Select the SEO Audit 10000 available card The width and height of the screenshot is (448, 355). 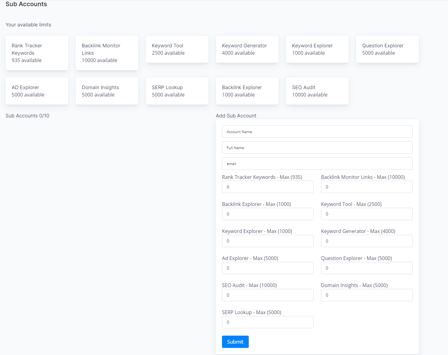click(317, 91)
